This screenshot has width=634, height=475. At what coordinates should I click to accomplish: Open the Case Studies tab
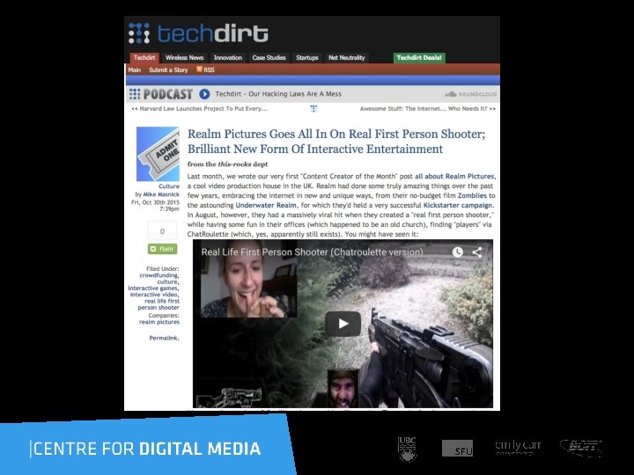pyautogui.click(x=269, y=58)
